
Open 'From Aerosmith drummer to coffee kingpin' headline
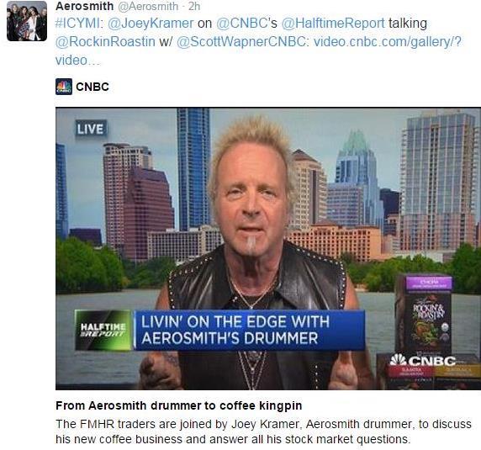(x=179, y=405)
